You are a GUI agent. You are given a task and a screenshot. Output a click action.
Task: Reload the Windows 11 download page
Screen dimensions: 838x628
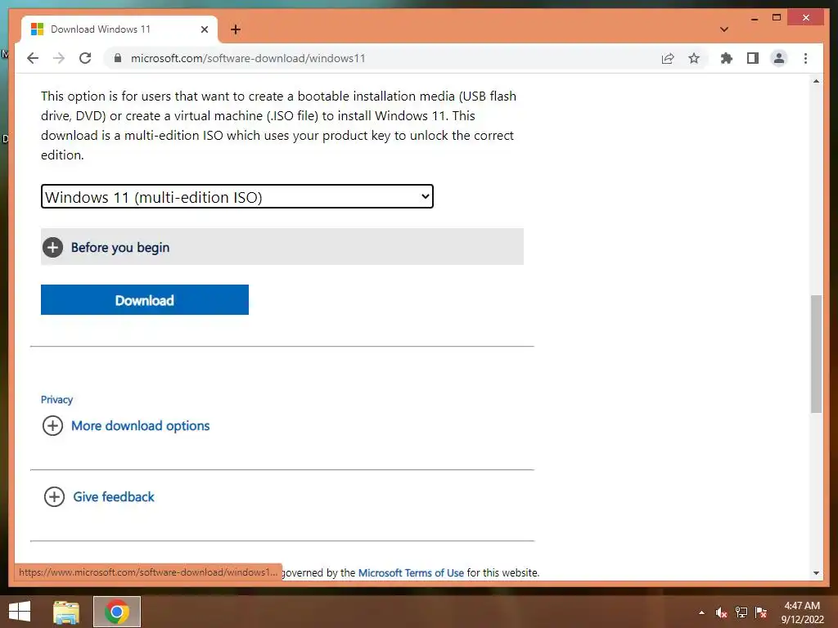pyautogui.click(x=85, y=58)
